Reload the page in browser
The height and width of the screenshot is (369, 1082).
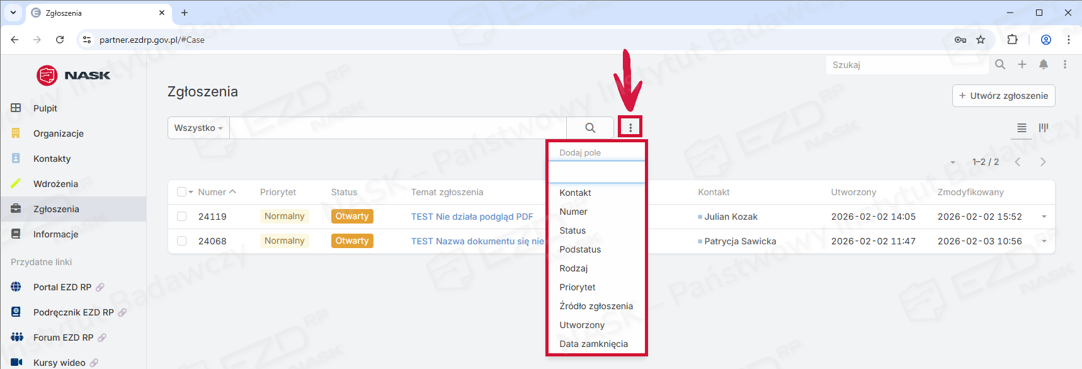pos(60,40)
